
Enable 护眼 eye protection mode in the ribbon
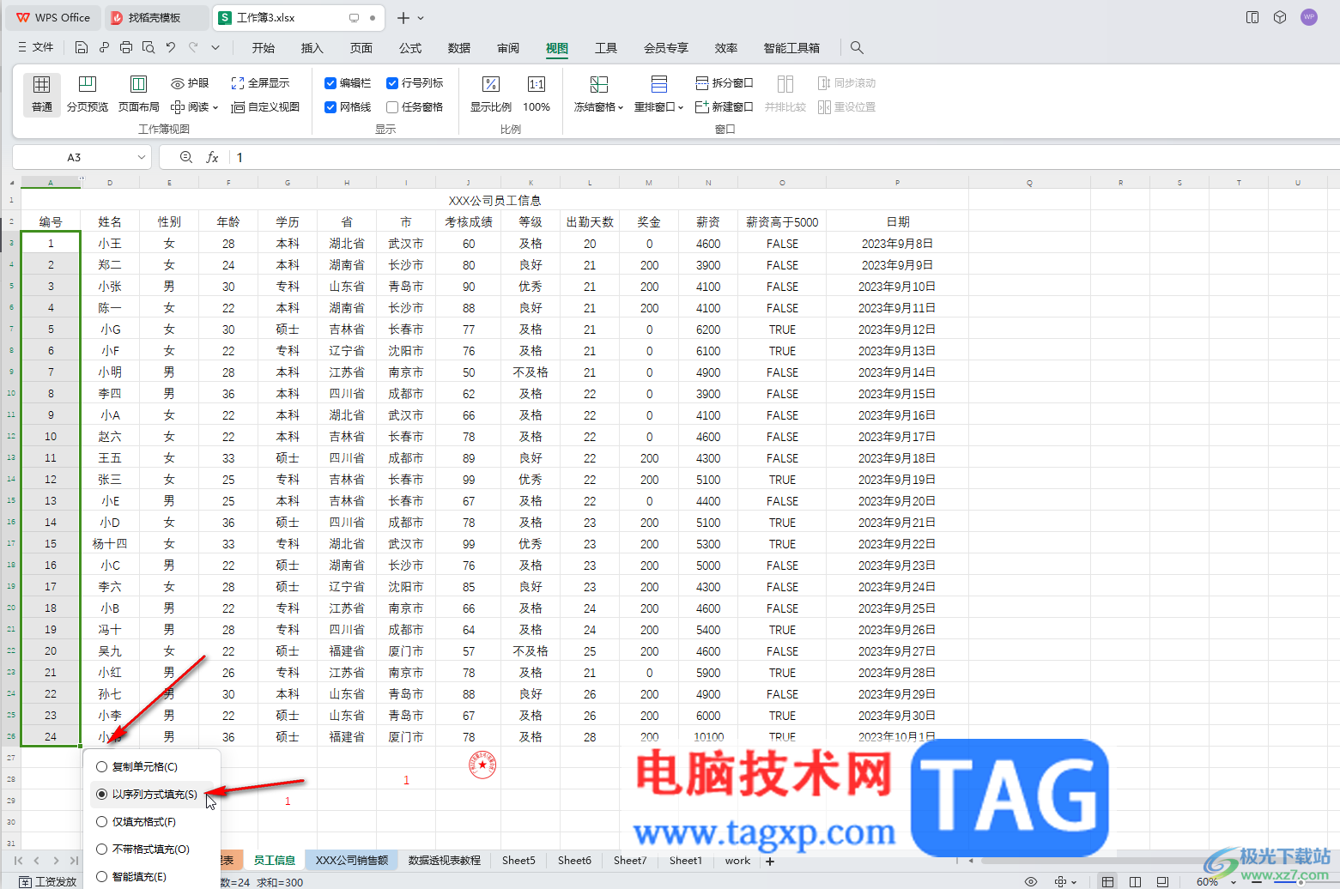click(x=190, y=83)
